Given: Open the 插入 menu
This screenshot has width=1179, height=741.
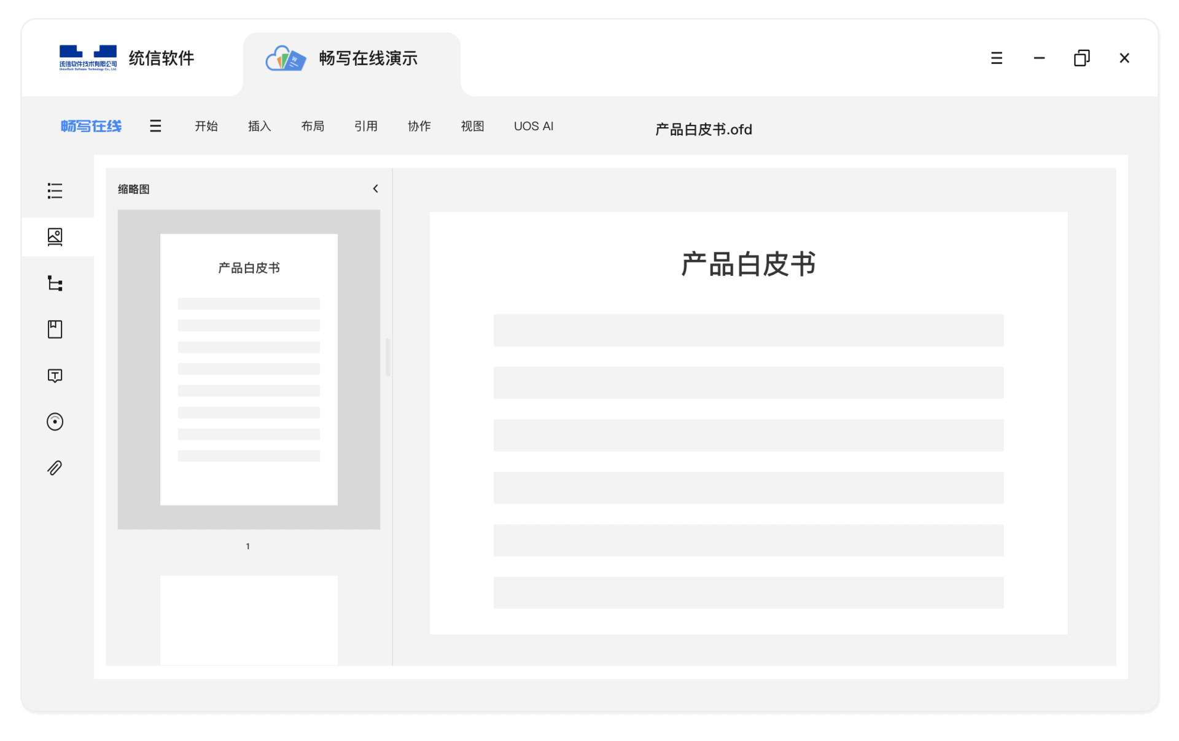Looking at the screenshot, I should 259,126.
